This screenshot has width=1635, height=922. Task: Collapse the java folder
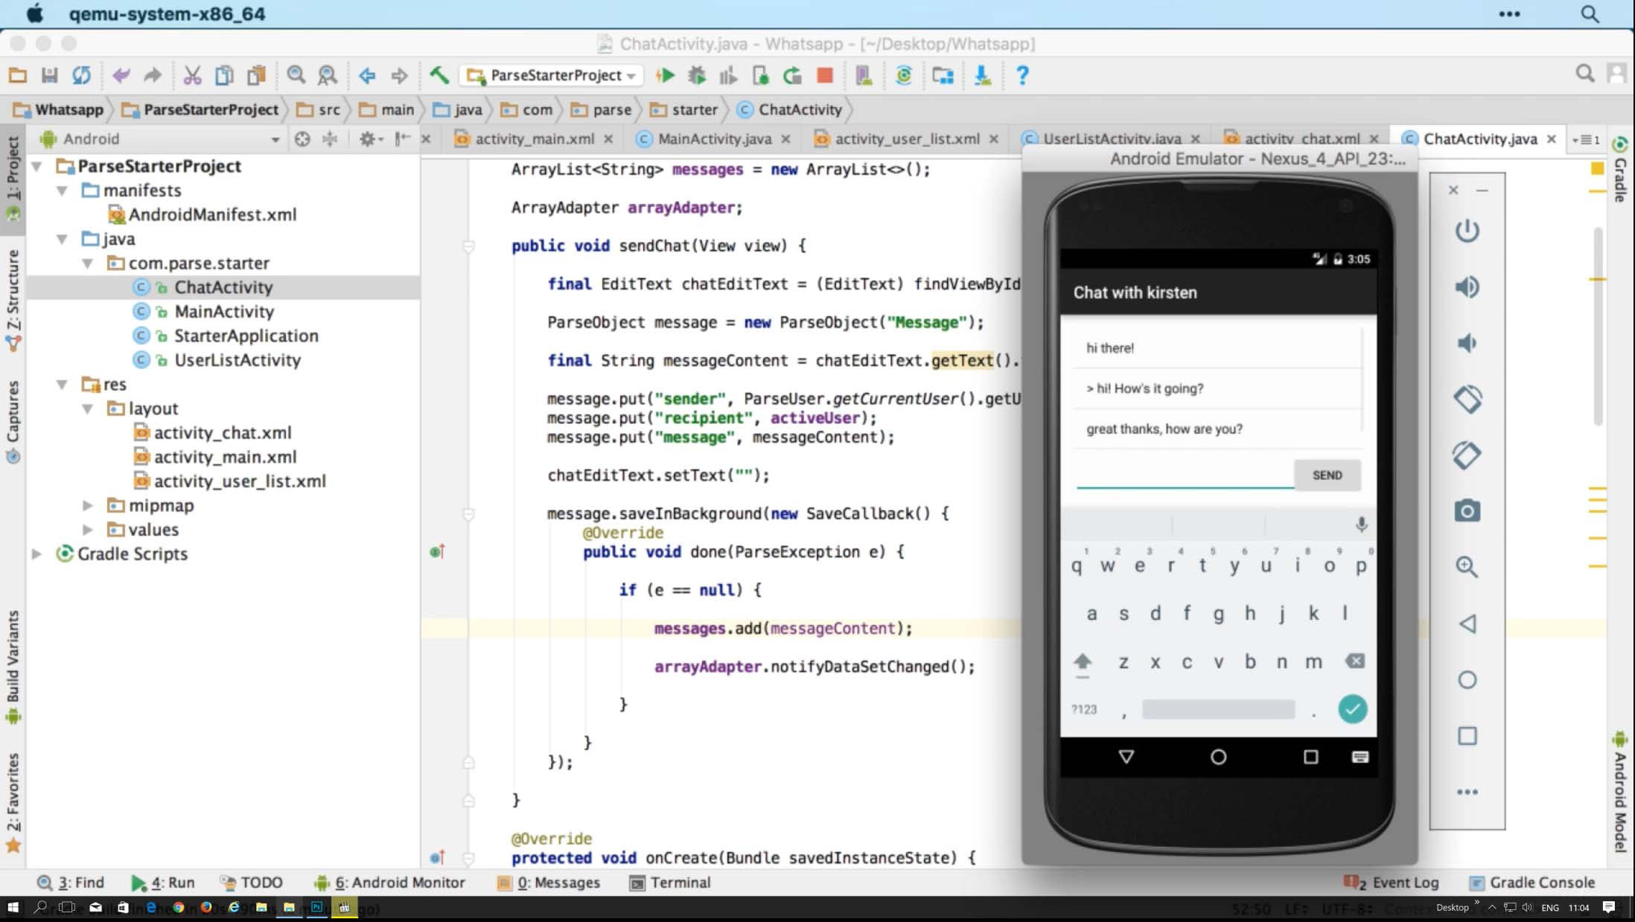[62, 239]
